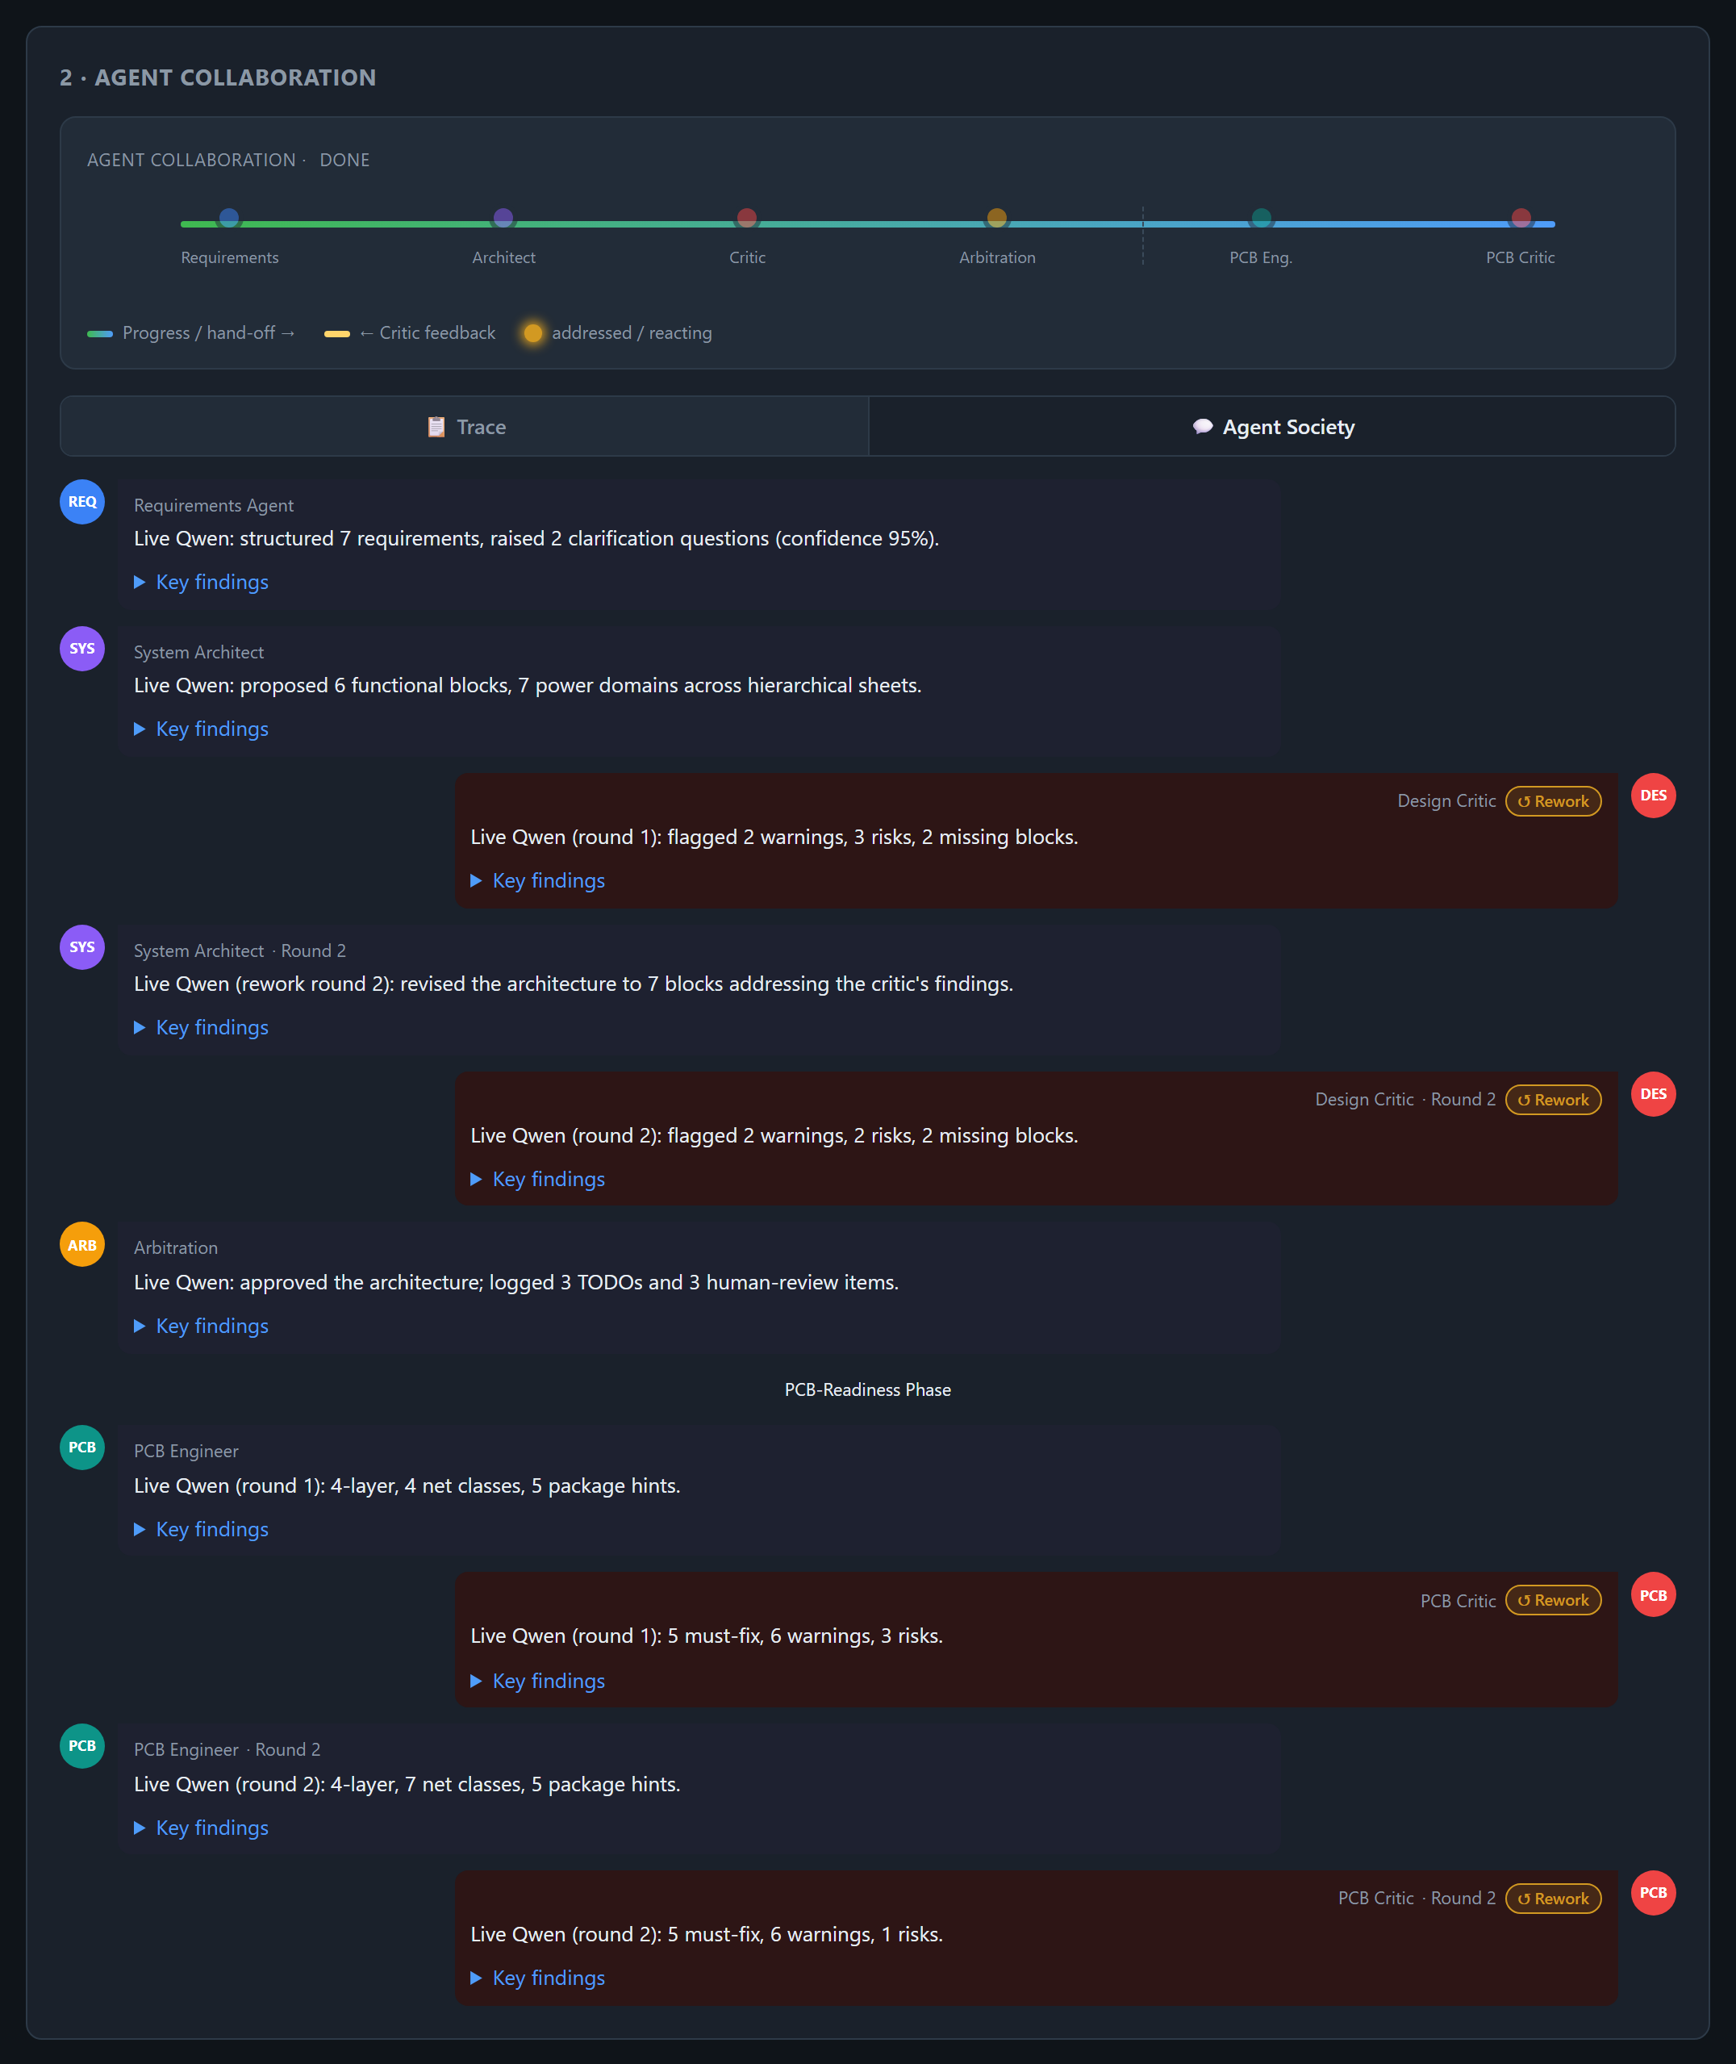The image size is (1736, 2064).
Task: Click the PCB Eng. node on the timeline
Action: (x=1261, y=218)
